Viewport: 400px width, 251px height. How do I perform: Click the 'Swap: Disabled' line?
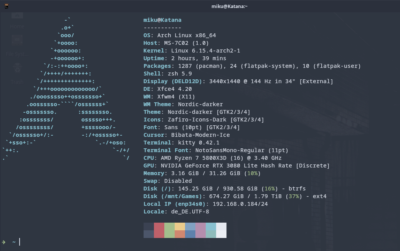coord(168,181)
